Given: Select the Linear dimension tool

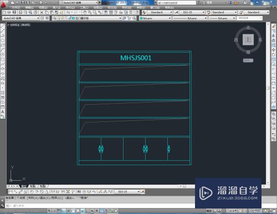Looking at the screenshot, I should [x=11, y=192].
